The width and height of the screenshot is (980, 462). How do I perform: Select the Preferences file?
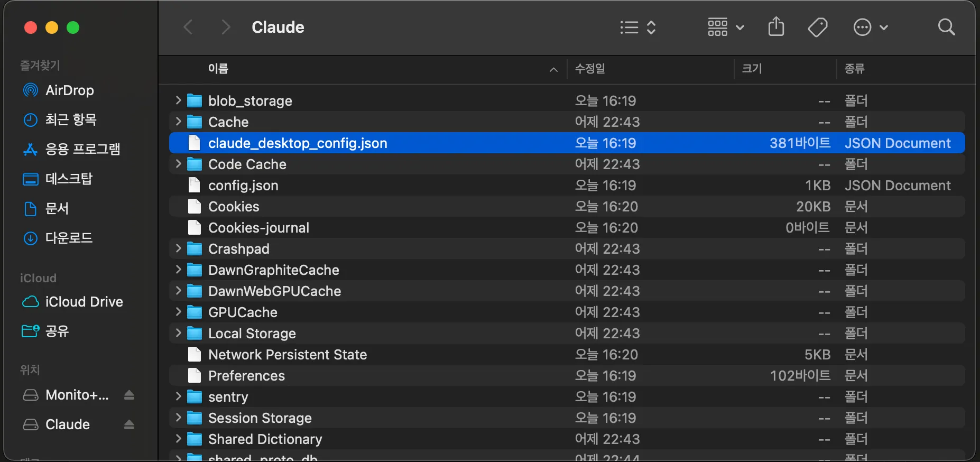pos(567,375)
